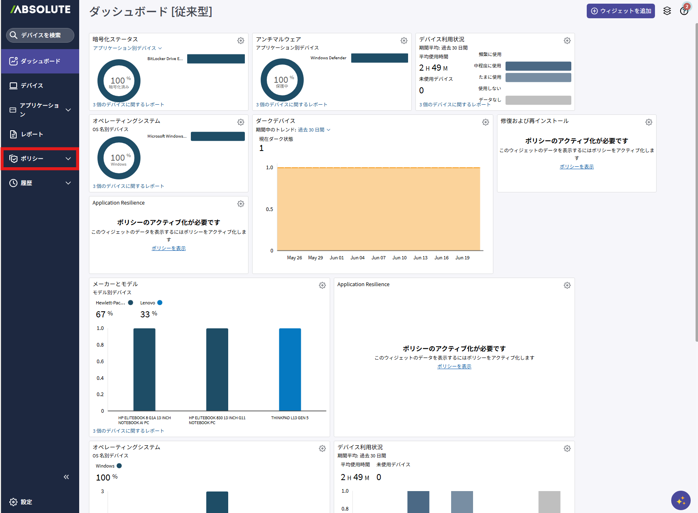Click the Windows Defender progress bar
The width and height of the screenshot is (698, 513).
tap(380, 58)
